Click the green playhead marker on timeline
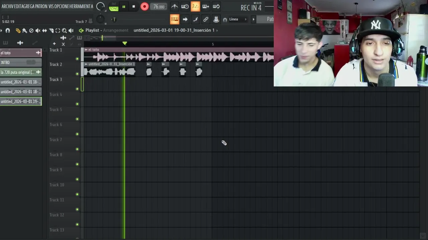Screen dimensions: 428x240 coord(125,43)
